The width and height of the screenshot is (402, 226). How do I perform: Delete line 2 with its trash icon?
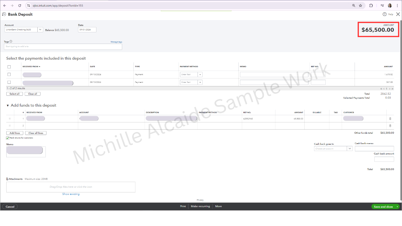tap(390, 126)
